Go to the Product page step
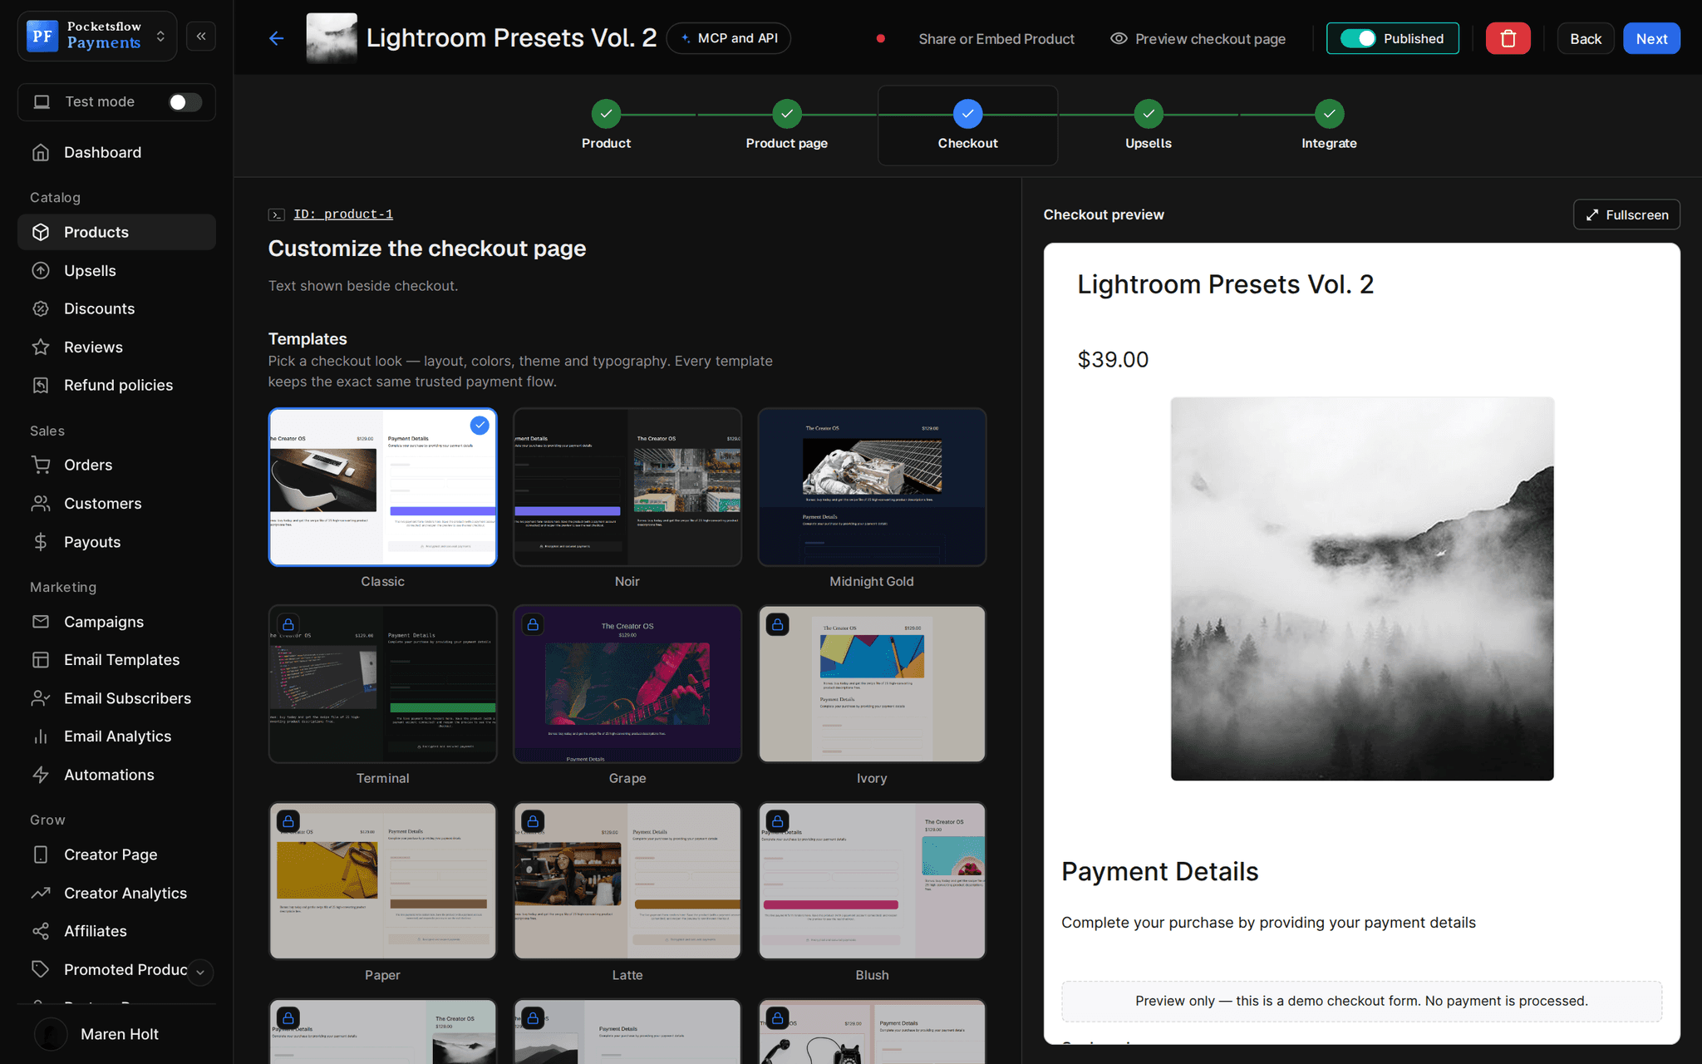The width and height of the screenshot is (1702, 1064). 786,126
